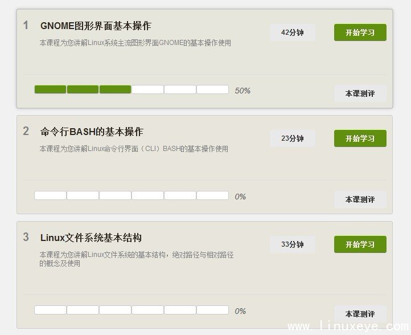
Task: Open the 命令行BASH的基本操作 course title
Action: (92, 132)
